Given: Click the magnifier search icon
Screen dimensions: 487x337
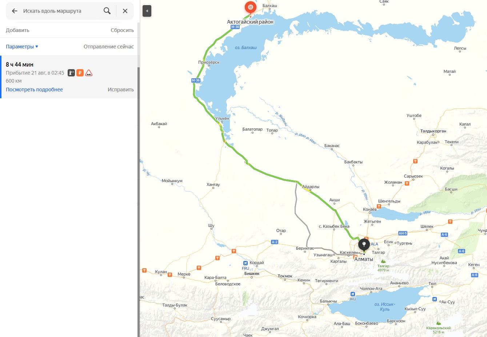Looking at the screenshot, I should pyautogui.click(x=107, y=11).
